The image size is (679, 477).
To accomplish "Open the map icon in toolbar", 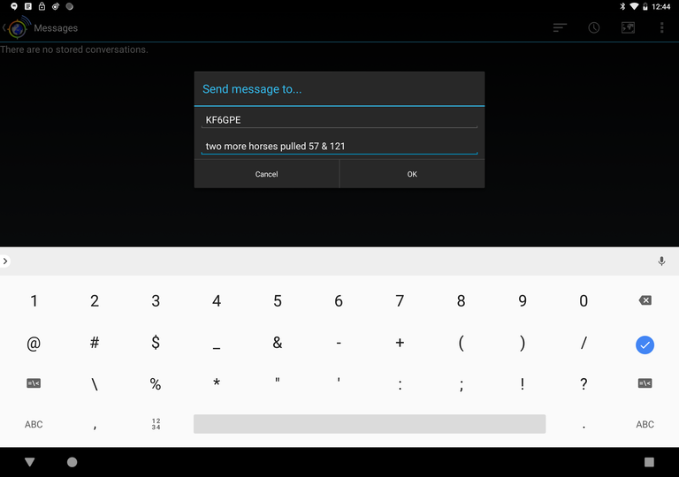I will (x=628, y=27).
